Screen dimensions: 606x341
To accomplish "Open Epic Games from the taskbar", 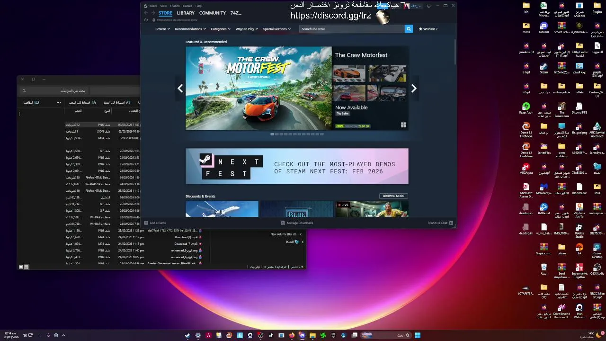I will coord(333,335).
